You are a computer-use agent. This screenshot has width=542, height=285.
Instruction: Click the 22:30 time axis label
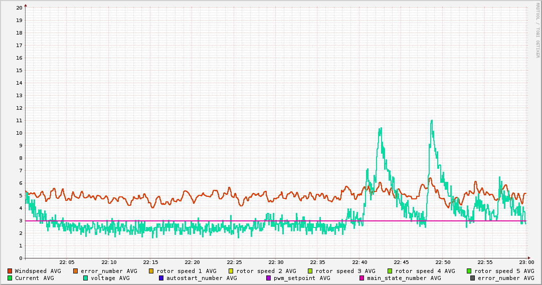click(x=276, y=262)
